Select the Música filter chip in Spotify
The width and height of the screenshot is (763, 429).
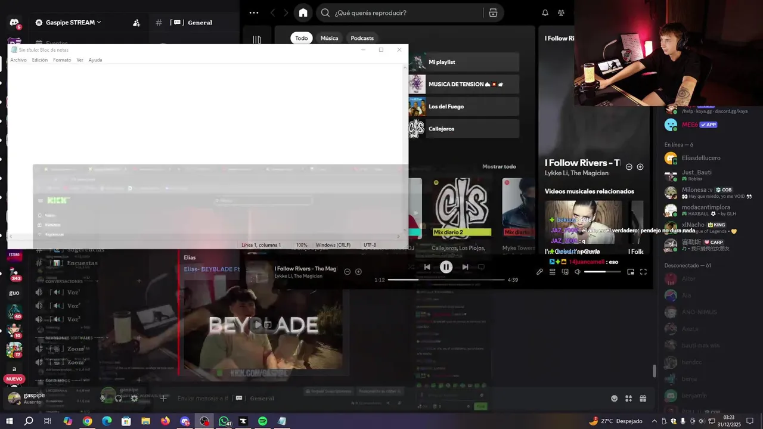(x=329, y=38)
